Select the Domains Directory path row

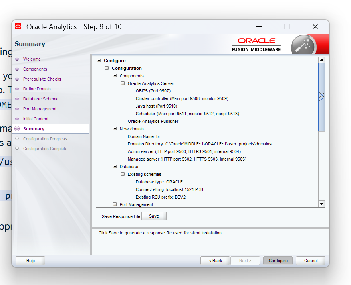pos(199,144)
